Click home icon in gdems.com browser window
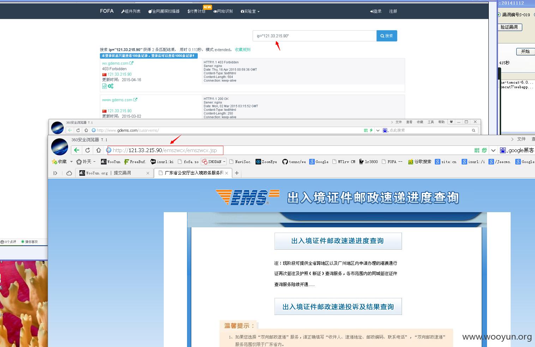This screenshot has width=535, height=347. pyautogui.click(x=86, y=130)
